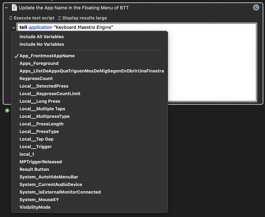Select Local__Tap Gap variable
The width and height of the screenshot is (265, 217).
(89, 139)
